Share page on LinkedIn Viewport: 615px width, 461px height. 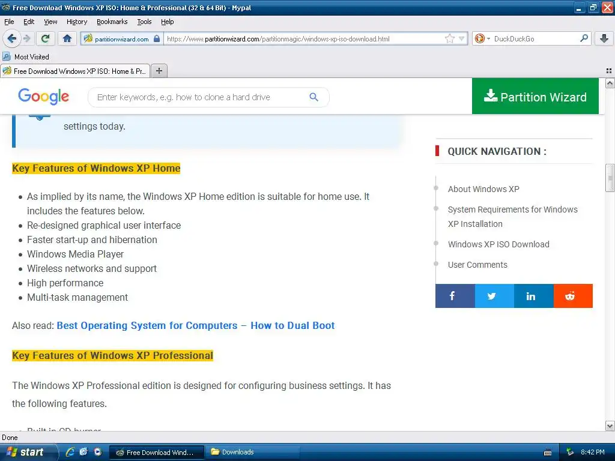tap(534, 296)
